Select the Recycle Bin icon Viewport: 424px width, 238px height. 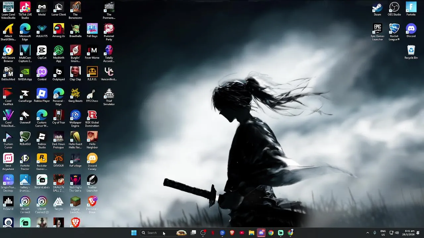pos(411,52)
